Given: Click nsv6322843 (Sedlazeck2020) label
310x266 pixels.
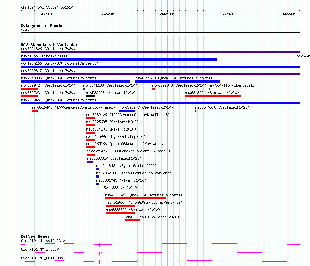Looking at the screenshot, I should click(179, 85).
